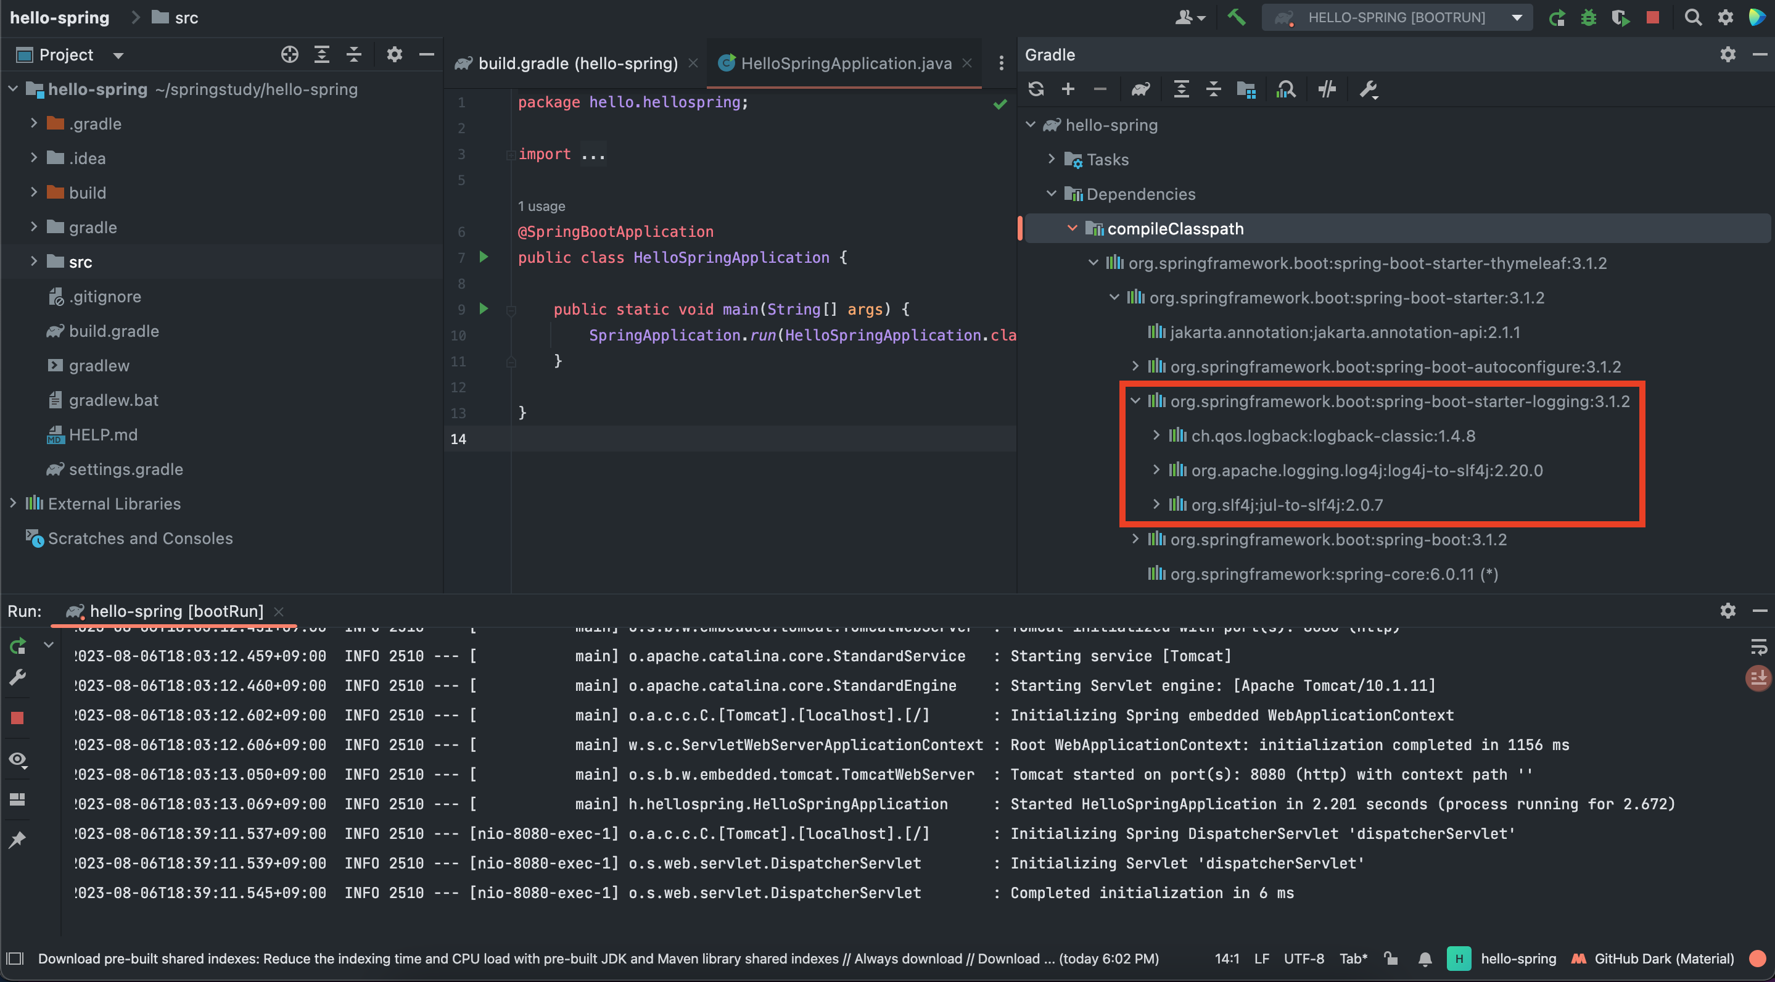The width and height of the screenshot is (1775, 982).
Task: Close the build.gradle editor tab
Action: 693,64
